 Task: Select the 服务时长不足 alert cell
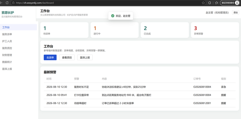pyautogui.click(x=81, y=87)
